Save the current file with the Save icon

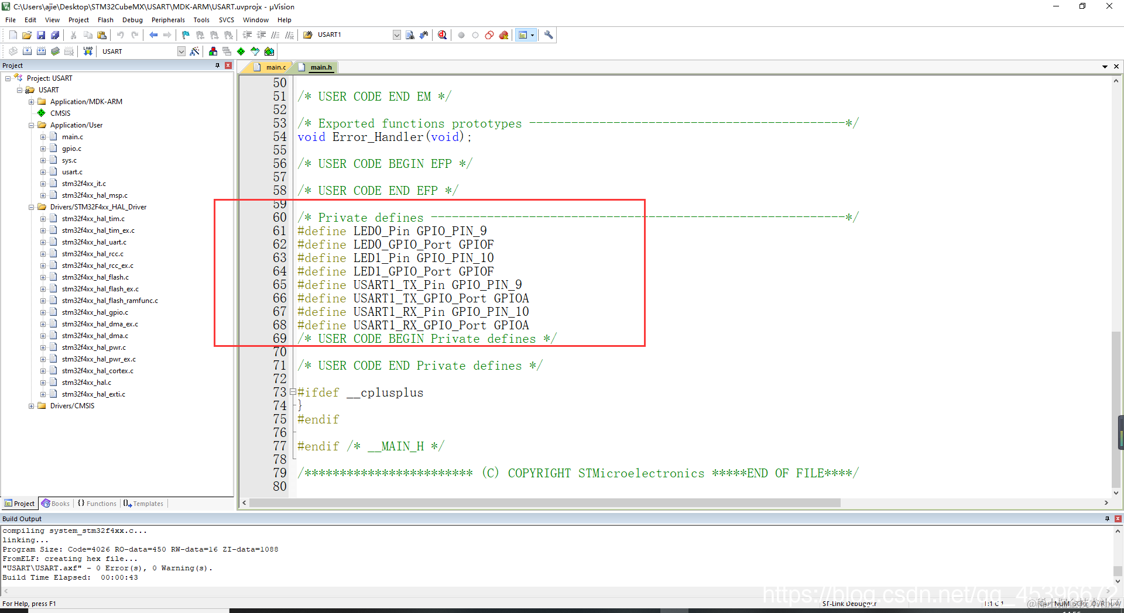(41, 35)
